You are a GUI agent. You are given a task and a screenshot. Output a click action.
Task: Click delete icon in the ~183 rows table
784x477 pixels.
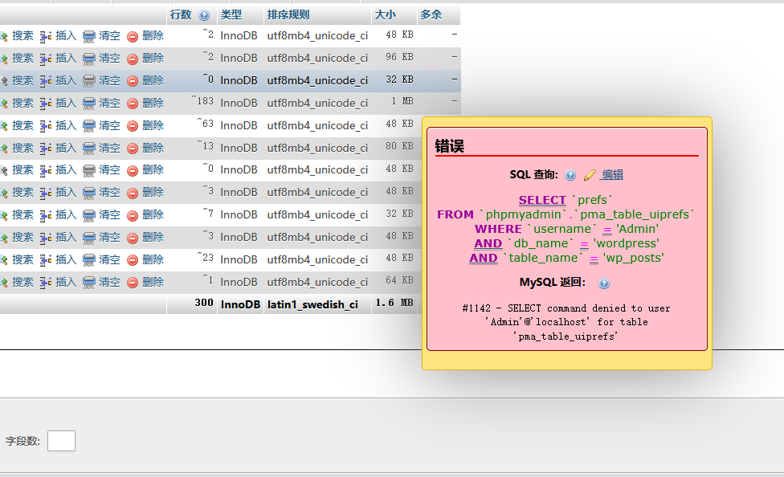pos(133,104)
